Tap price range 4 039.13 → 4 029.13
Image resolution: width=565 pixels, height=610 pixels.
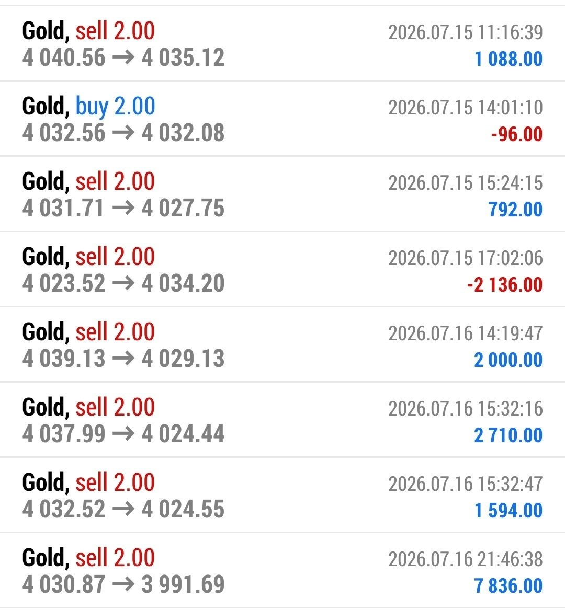123,358
